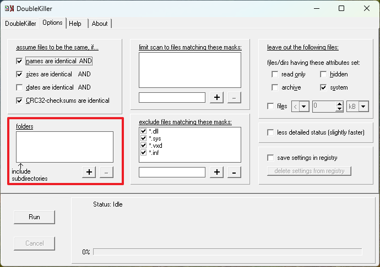The height and width of the screenshot is (267, 380).
Task: Select the Options tab
Action: point(52,23)
